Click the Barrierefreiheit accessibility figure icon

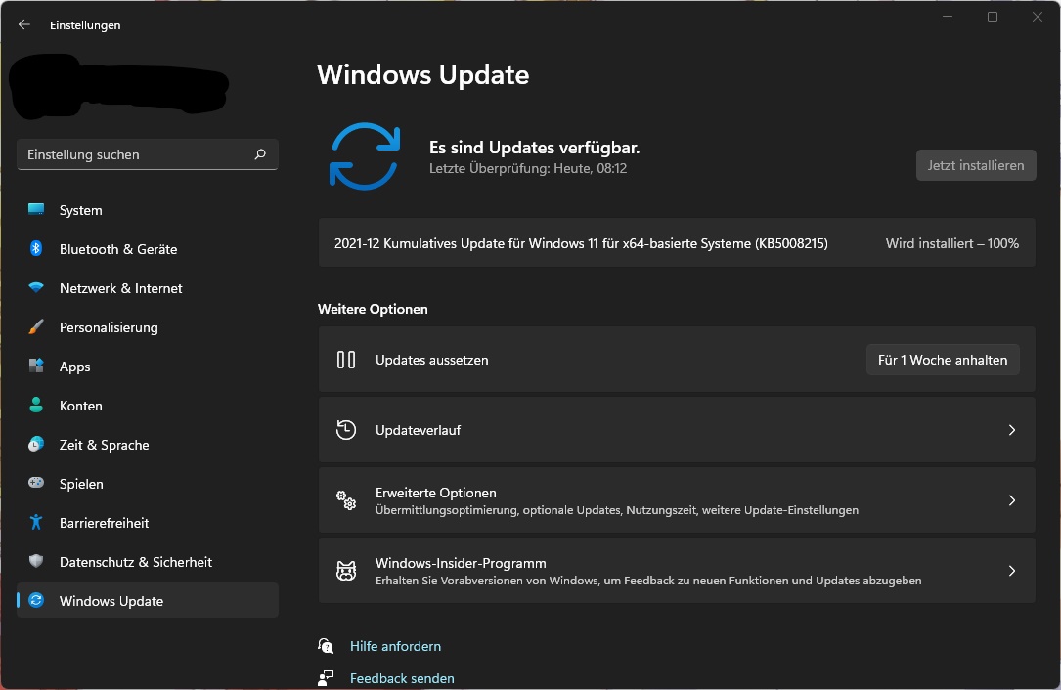pos(36,522)
